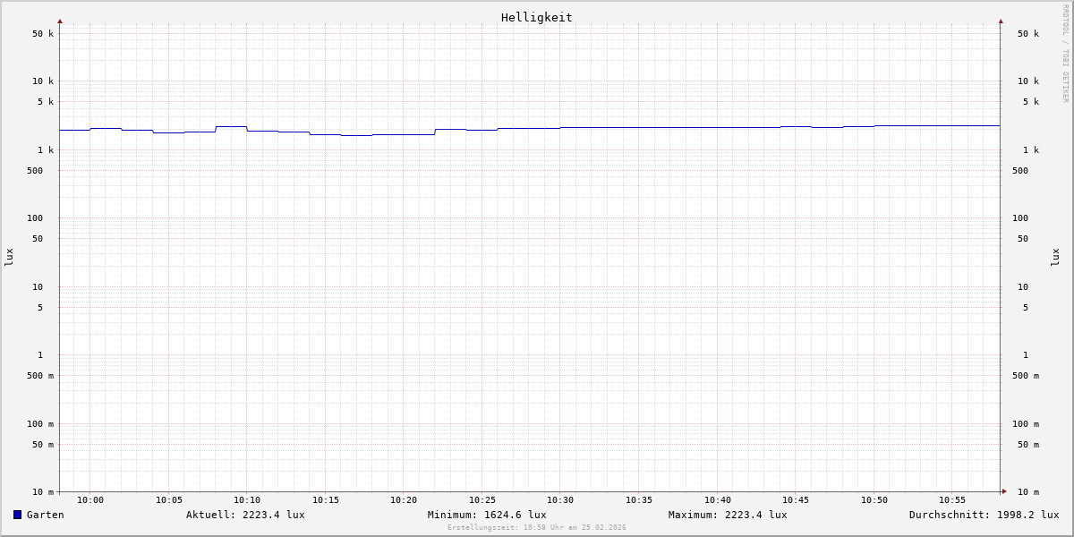1074x537 pixels.
Task: Click the red arrow atop the left axis
Action: tap(60, 21)
